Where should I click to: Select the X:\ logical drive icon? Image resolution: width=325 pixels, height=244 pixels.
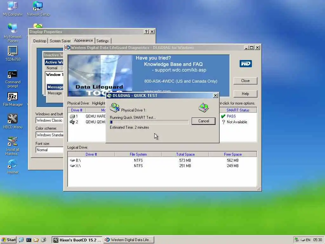click(72, 166)
